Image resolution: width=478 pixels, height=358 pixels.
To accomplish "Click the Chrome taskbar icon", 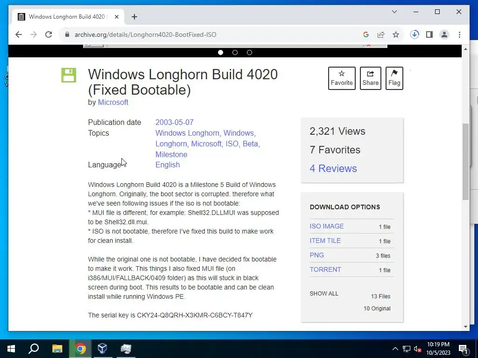I will tap(80, 349).
